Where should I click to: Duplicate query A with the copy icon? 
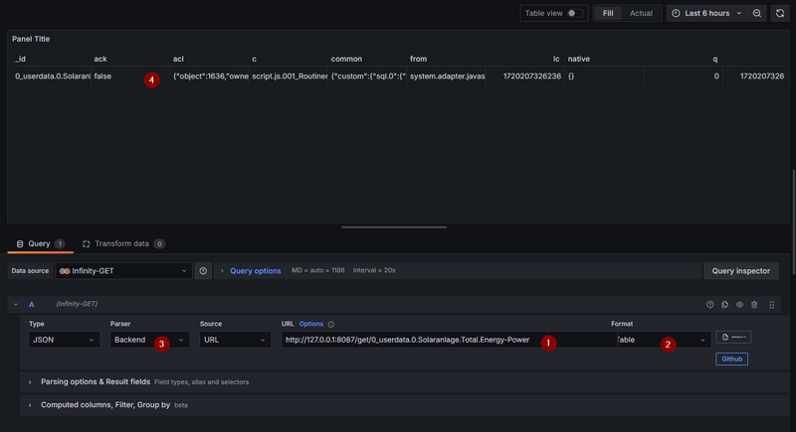(x=724, y=304)
